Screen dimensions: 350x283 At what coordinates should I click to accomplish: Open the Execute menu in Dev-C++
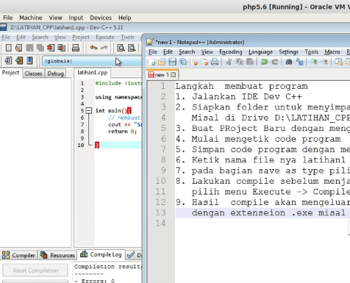pyautogui.click(x=105, y=37)
